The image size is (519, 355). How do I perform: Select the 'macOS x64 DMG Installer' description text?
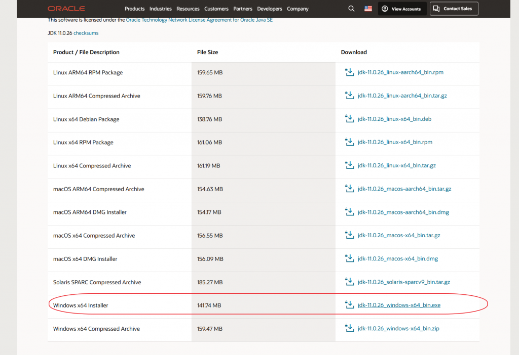(x=85, y=259)
